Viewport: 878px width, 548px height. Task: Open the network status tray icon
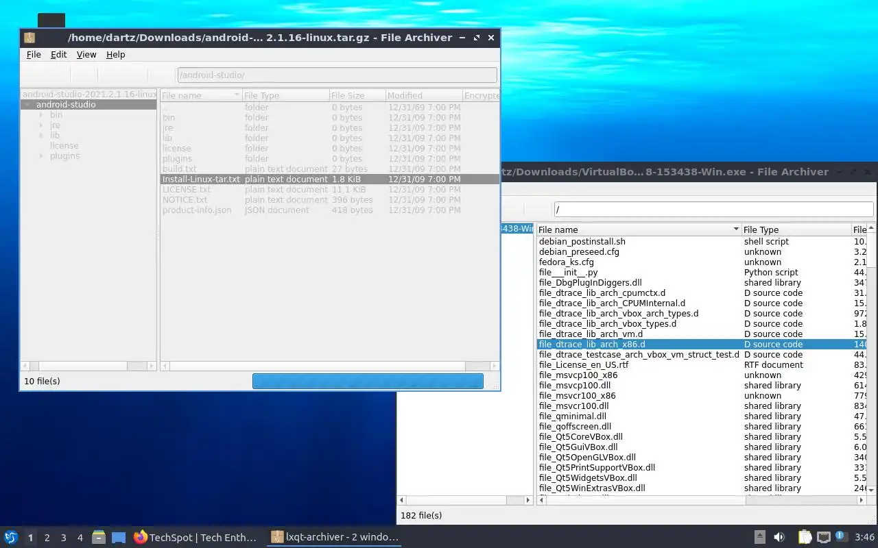pos(823,538)
